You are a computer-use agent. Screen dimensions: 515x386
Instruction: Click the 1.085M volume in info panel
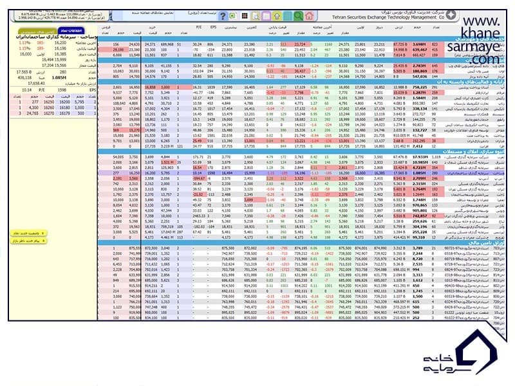click(59, 78)
